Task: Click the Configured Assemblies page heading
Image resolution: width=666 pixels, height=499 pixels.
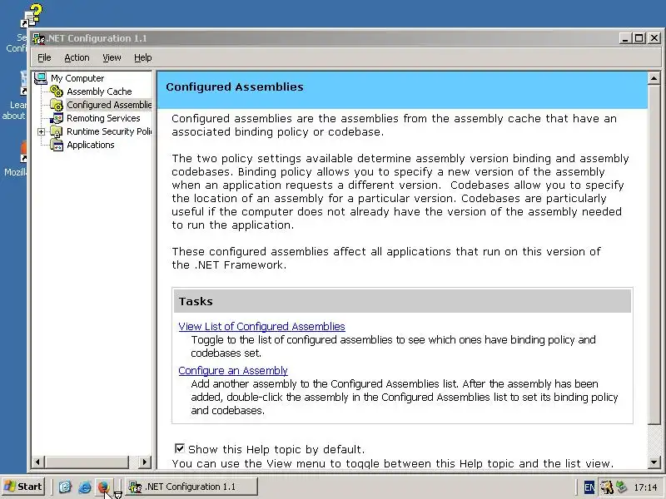Action: click(x=235, y=87)
